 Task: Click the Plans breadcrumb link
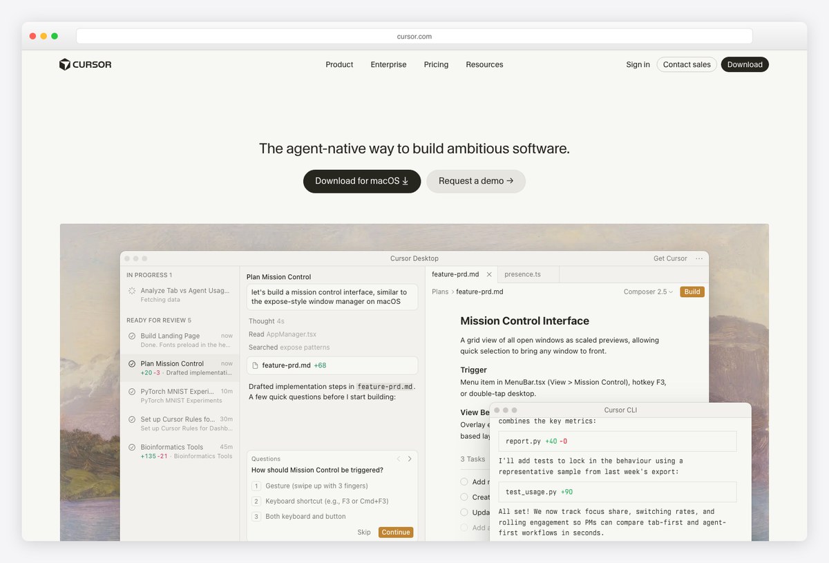pyautogui.click(x=440, y=292)
